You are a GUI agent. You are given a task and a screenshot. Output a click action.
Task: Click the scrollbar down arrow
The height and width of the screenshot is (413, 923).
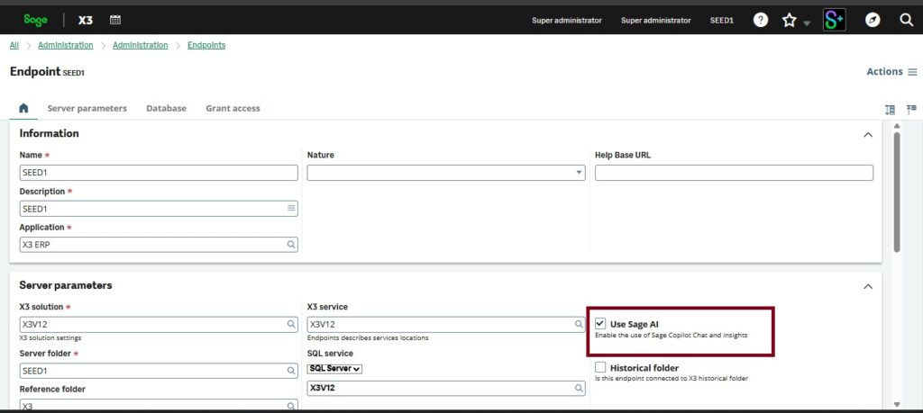897,405
